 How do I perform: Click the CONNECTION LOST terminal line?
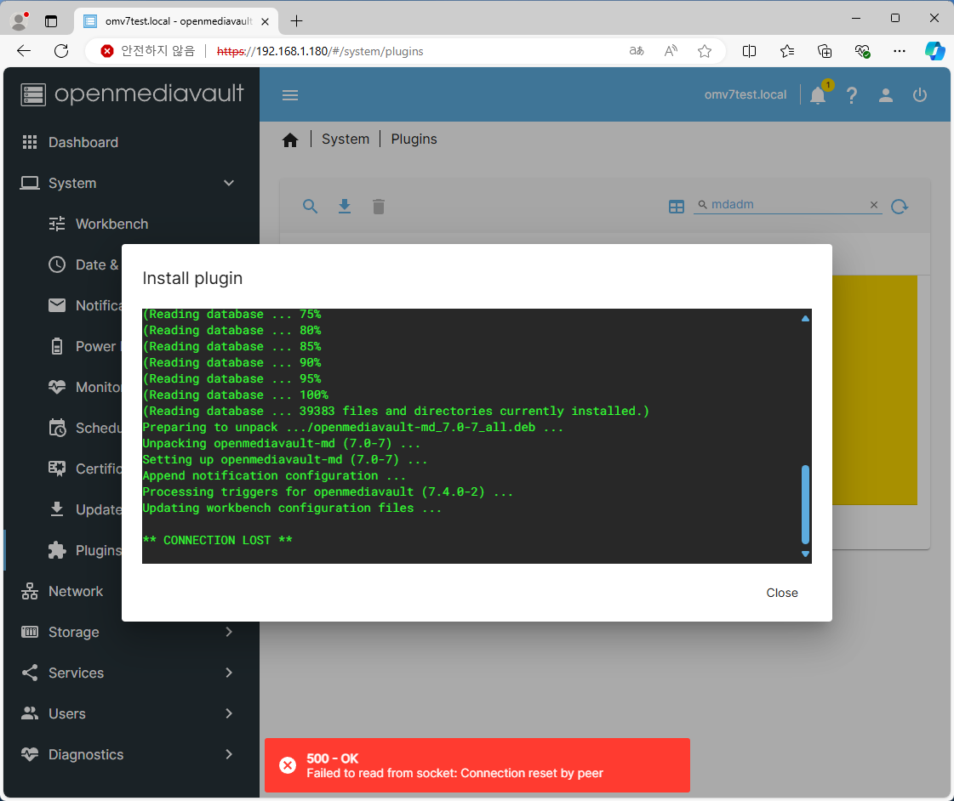pos(217,540)
